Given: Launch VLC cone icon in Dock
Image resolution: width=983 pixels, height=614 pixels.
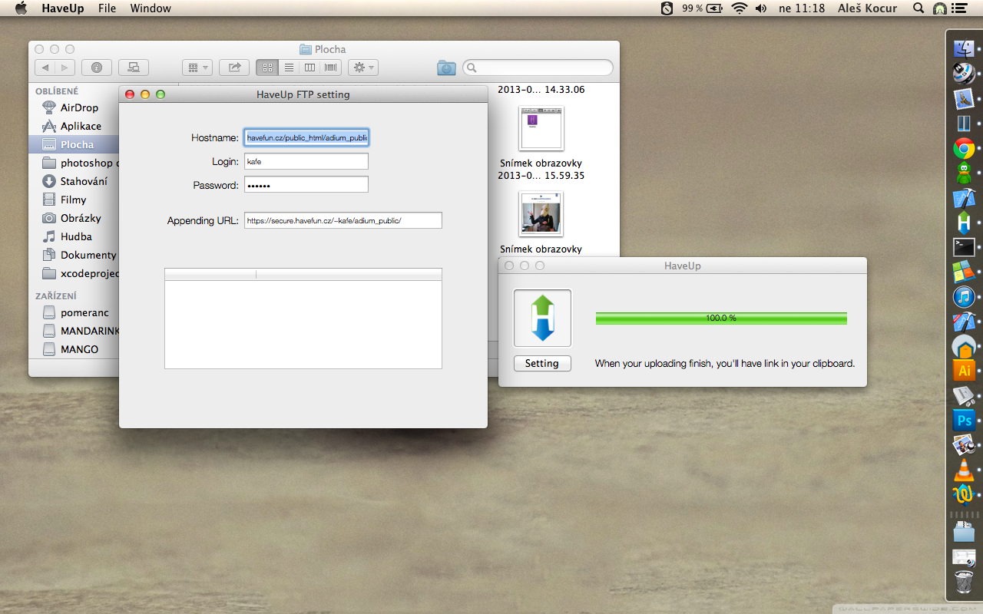Looking at the screenshot, I should point(964,469).
